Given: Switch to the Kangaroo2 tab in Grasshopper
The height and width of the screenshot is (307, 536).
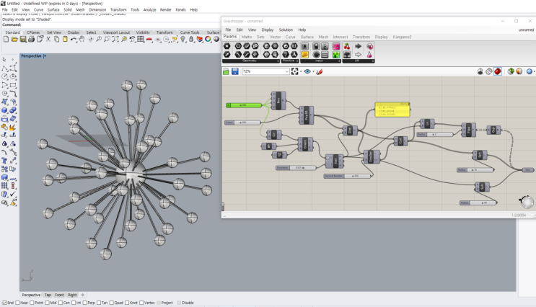Looking at the screenshot, I should (402, 37).
